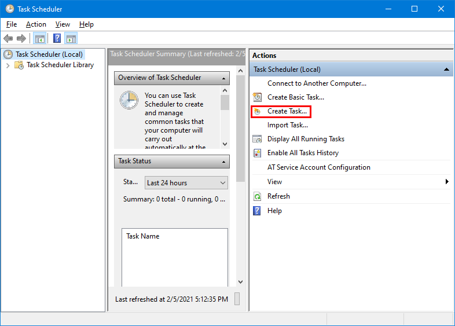Image resolution: width=455 pixels, height=326 pixels.
Task: Click the Help action in Actions pane
Action: point(274,211)
